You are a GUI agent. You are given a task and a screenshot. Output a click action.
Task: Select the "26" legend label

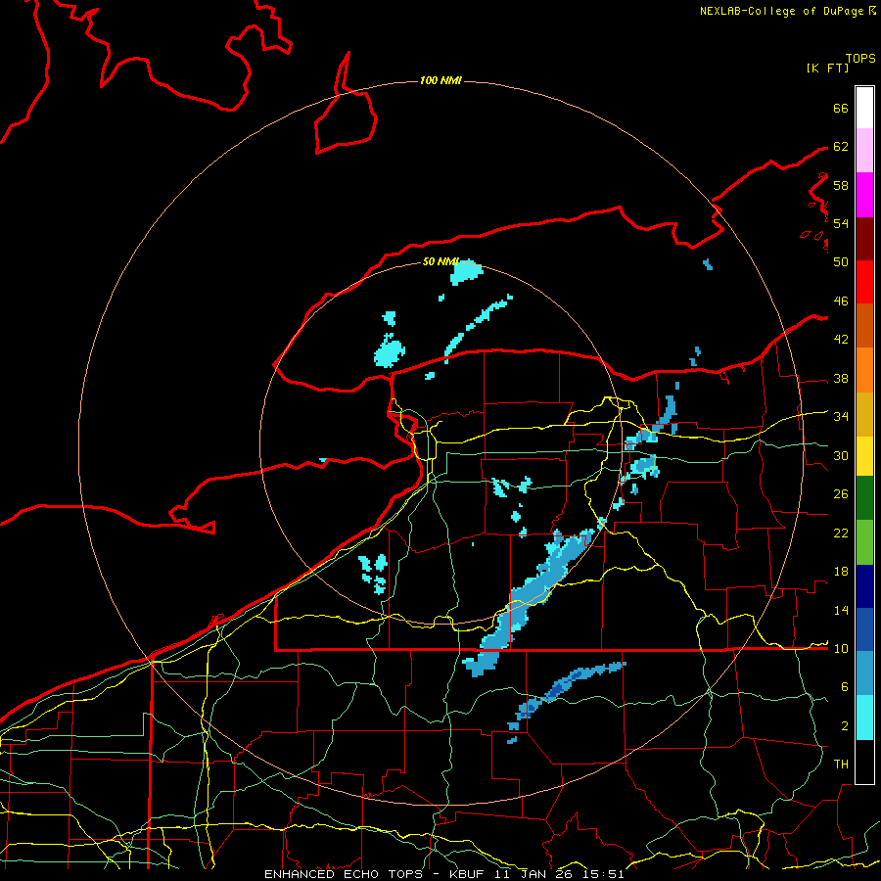(841, 494)
